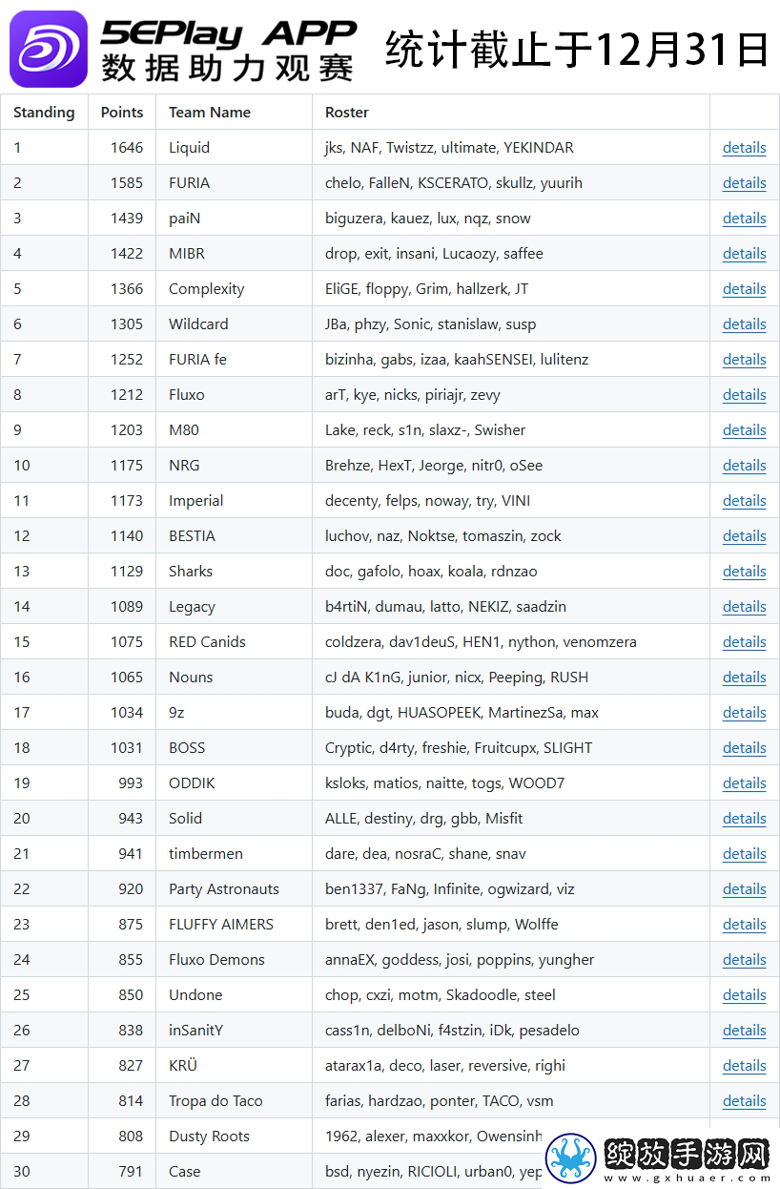Open details link for FURIA row with chelo
The width and height of the screenshot is (780, 1189).
[x=744, y=183]
